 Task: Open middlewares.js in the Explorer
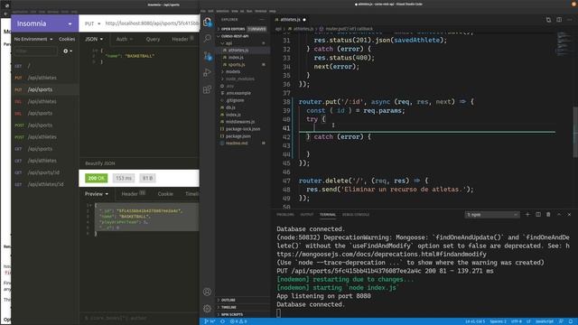click(x=242, y=122)
